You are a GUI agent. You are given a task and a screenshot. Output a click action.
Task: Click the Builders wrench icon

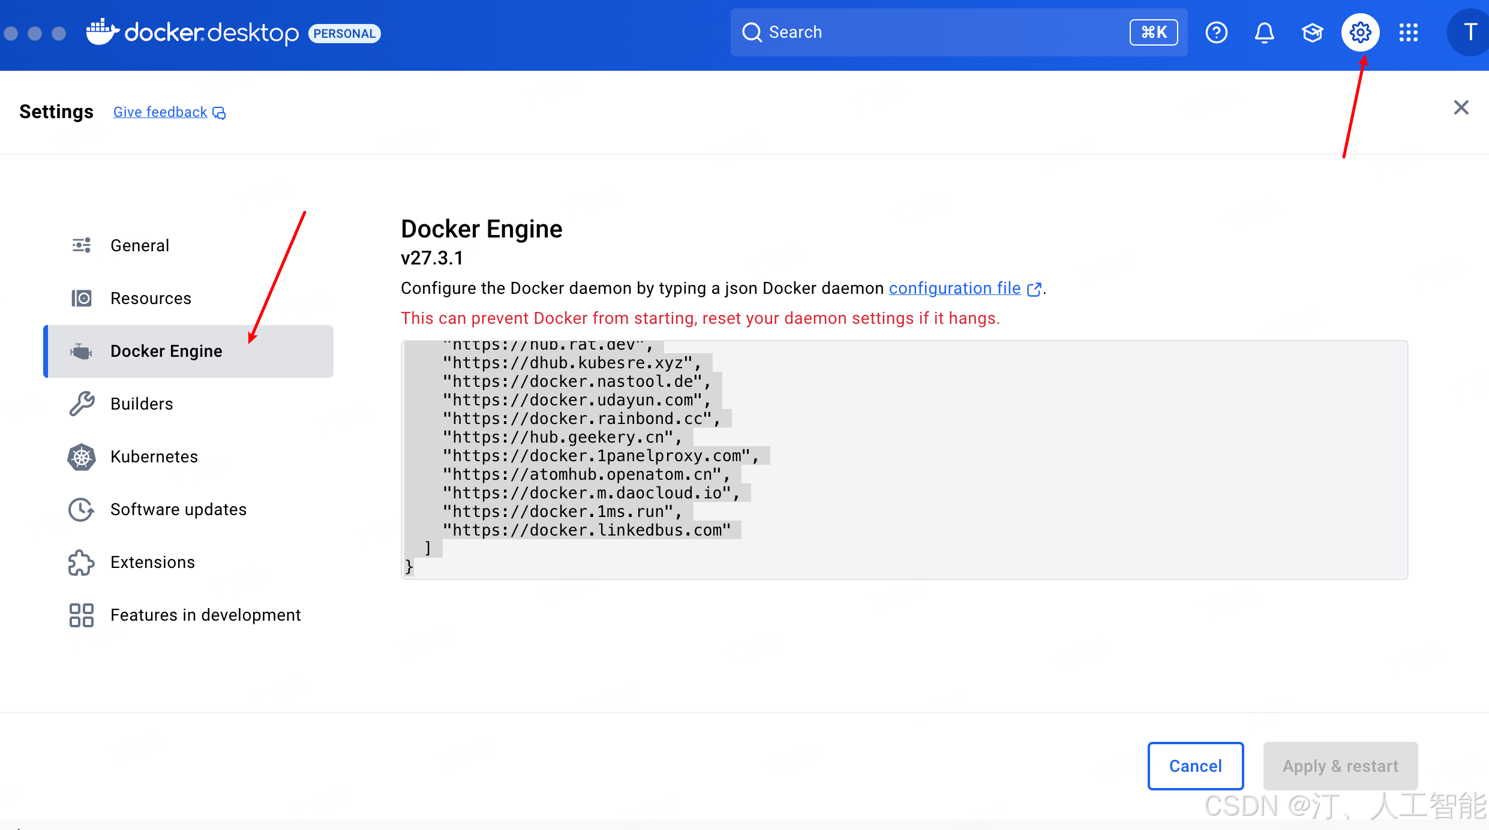tap(82, 404)
